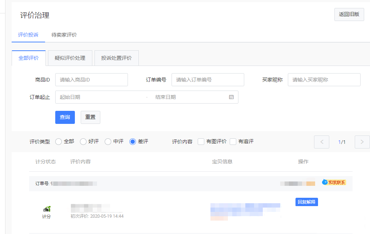This screenshot has width=370, height=234.
Task: Click the 买家昵称 input field
Action: pyautogui.click(x=323, y=79)
